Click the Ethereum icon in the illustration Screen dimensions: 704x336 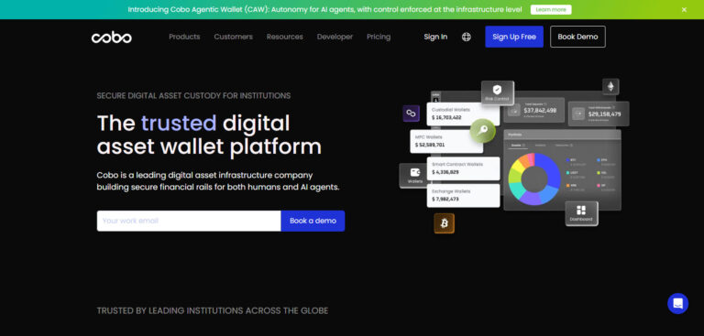610,87
